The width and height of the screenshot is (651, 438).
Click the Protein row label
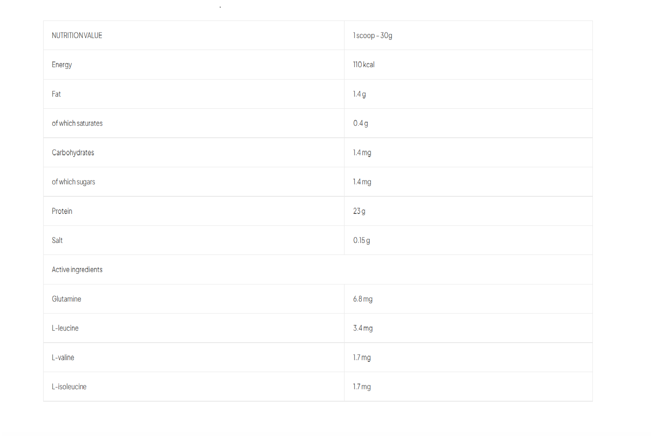click(x=62, y=211)
